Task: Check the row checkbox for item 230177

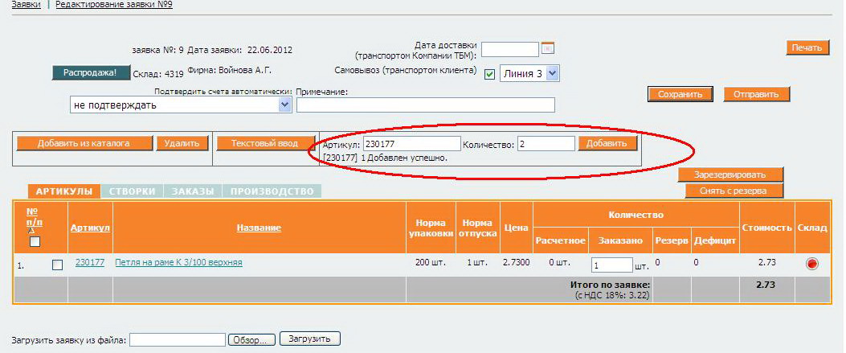Action: coord(57,265)
